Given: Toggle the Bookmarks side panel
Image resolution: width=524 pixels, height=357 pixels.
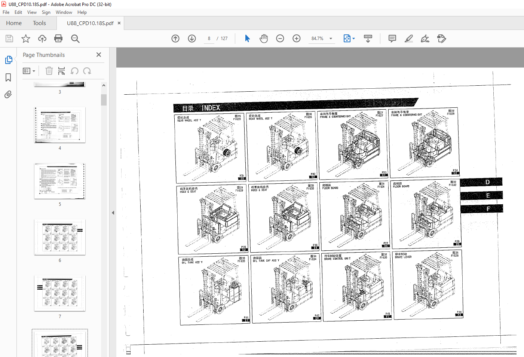Looking at the screenshot, I should [x=8, y=77].
